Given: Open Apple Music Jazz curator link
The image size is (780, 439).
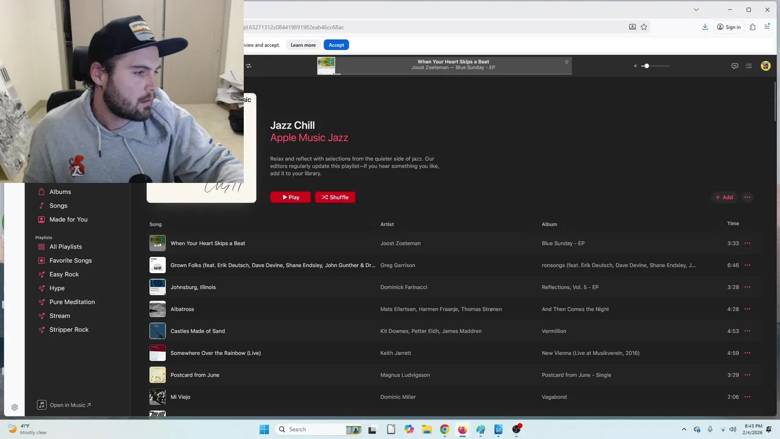Looking at the screenshot, I should [x=309, y=138].
